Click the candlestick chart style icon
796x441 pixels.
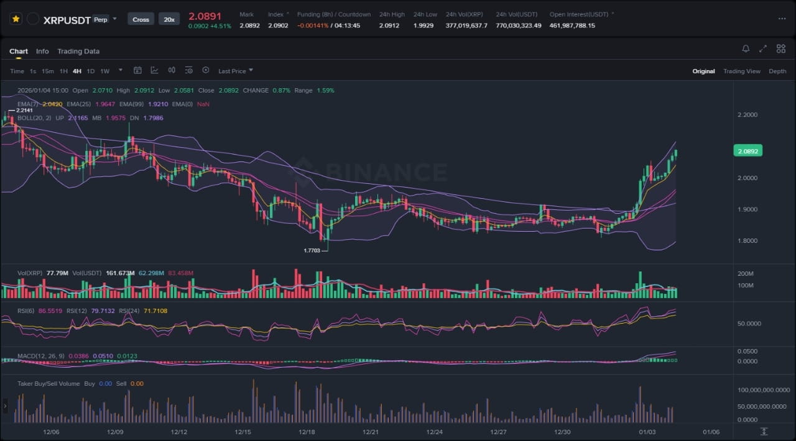point(172,71)
